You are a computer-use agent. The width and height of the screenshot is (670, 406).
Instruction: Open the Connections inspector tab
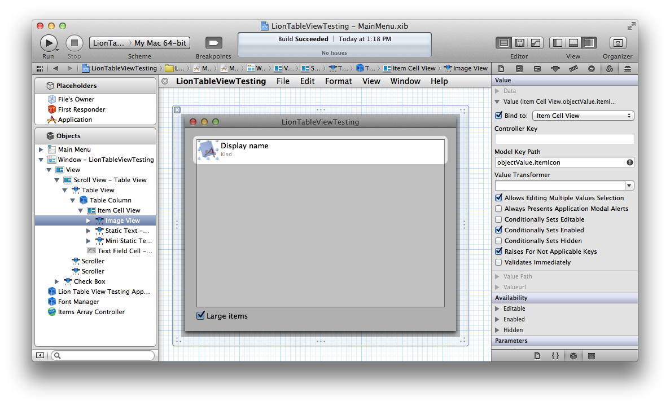(592, 69)
